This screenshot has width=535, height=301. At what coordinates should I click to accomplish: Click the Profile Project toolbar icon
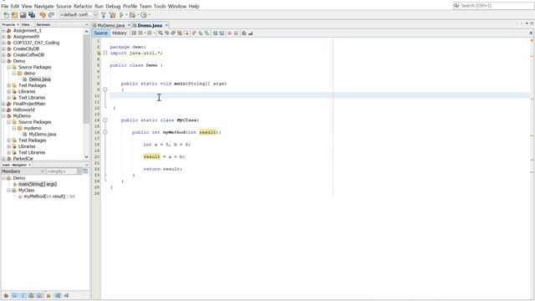[144, 15]
